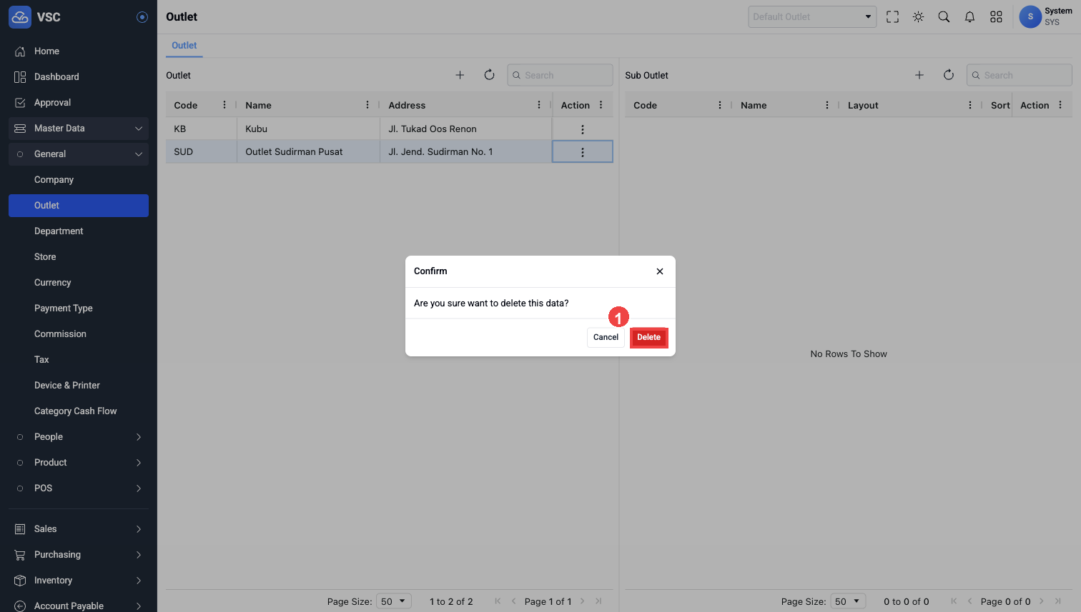Collapse the General submenu
Image resolution: width=1081 pixels, height=612 pixels.
tap(79, 154)
